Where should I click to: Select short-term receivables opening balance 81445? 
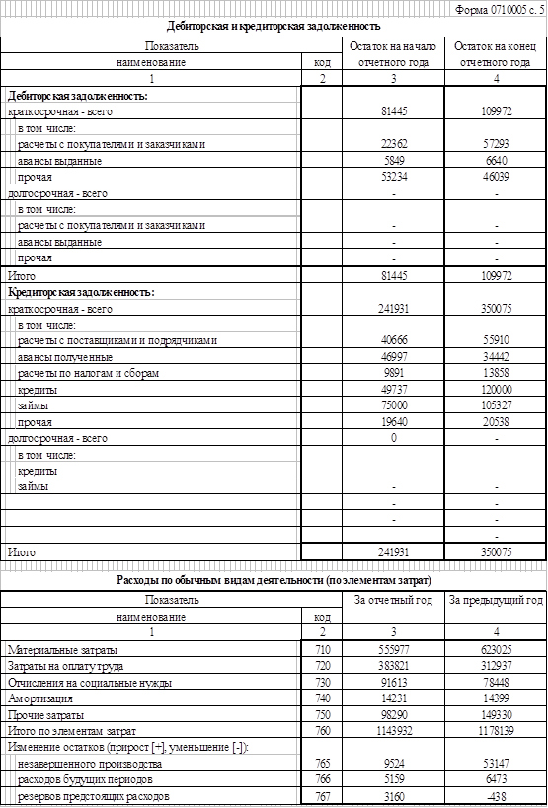point(393,111)
